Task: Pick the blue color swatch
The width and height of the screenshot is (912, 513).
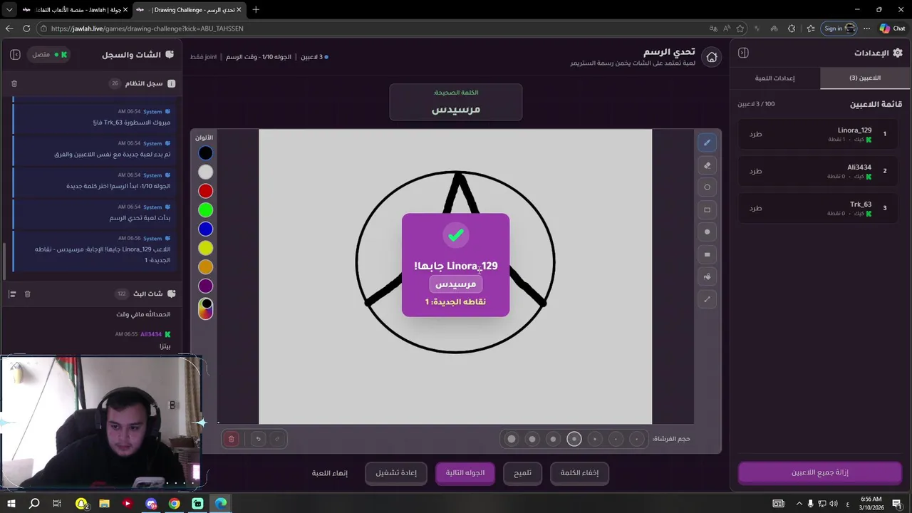Action: click(205, 229)
